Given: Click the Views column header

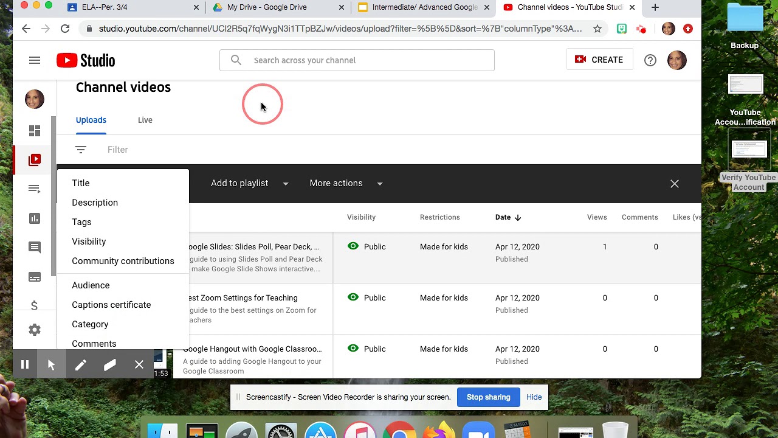Looking at the screenshot, I should coord(597,217).
